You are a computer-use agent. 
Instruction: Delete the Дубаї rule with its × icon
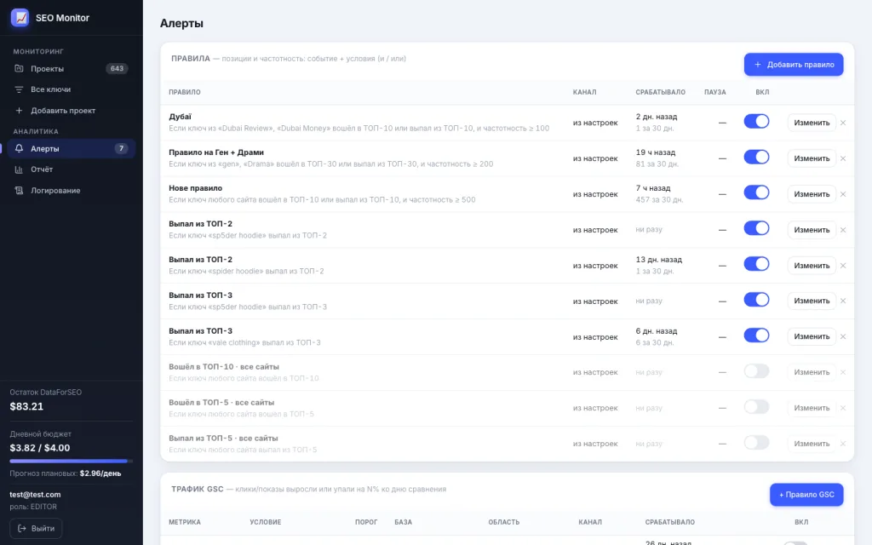pos(843,123)
